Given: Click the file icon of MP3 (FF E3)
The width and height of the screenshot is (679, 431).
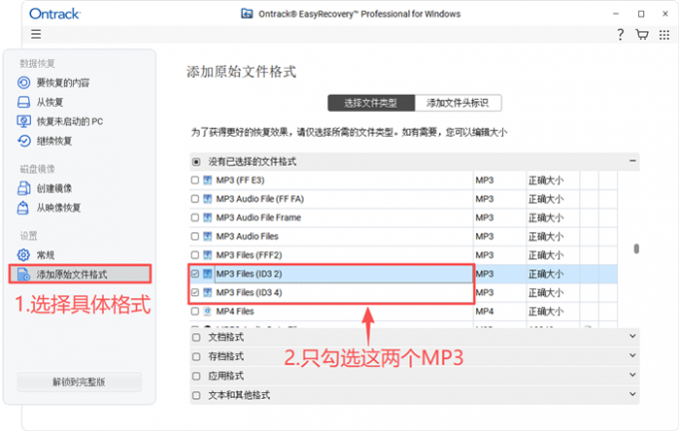Looking at the screenshot, I should (x=208, y=180).
